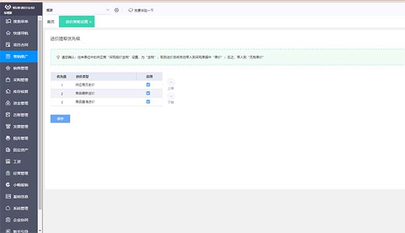Viewport: 405px width, 233px height.
Task: Open the 发票管理 module
Action: click(x=17, y=126)
